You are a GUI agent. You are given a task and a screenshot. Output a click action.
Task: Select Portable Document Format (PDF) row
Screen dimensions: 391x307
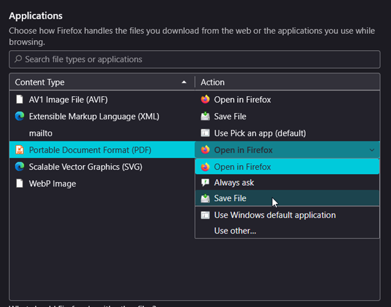point(102,150)
